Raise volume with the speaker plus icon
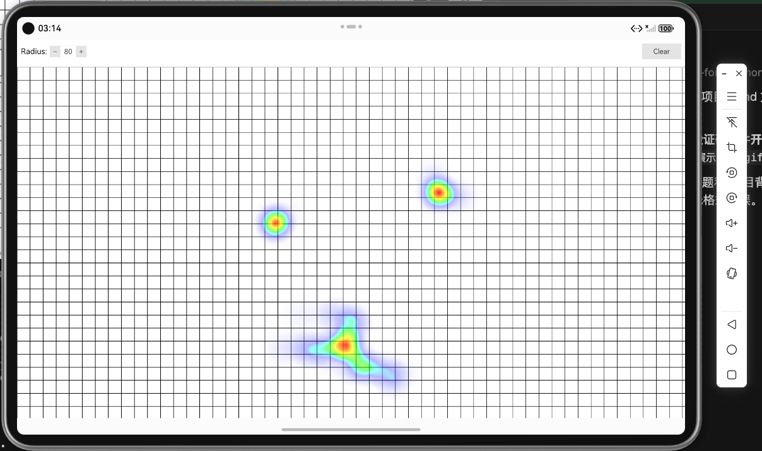 [732, 223]
